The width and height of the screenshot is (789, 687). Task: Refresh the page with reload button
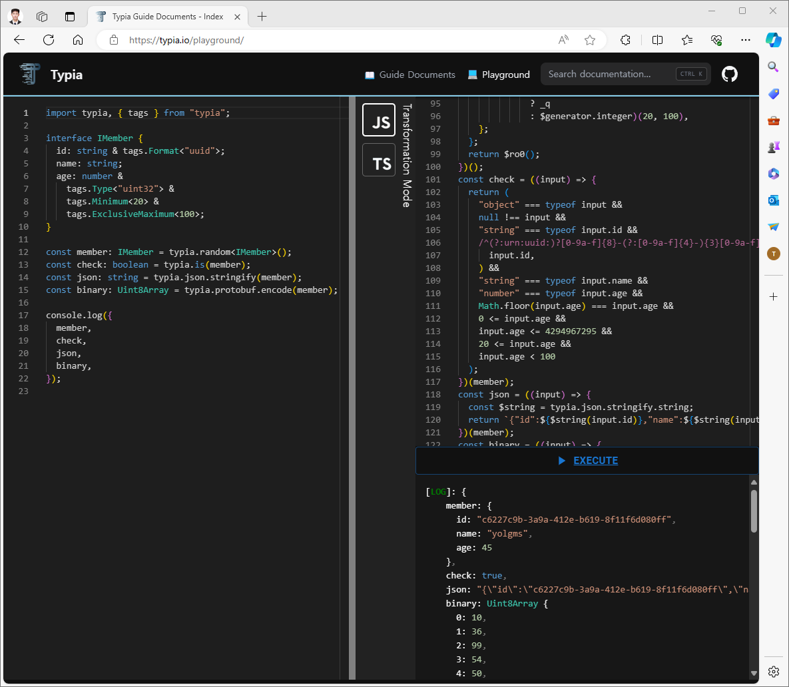coord(49,40)
